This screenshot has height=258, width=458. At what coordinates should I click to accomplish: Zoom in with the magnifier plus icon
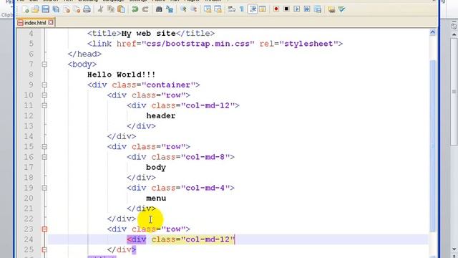(183, 9)
